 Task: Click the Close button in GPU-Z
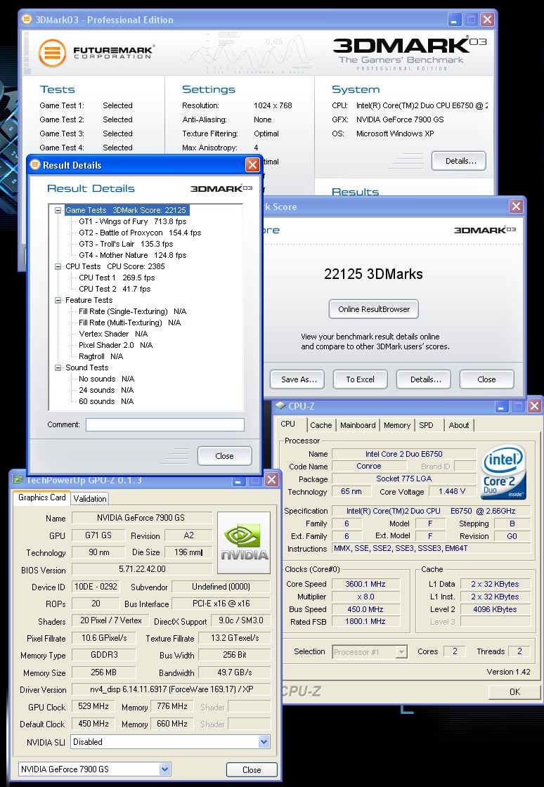click(x=252, y=770)
